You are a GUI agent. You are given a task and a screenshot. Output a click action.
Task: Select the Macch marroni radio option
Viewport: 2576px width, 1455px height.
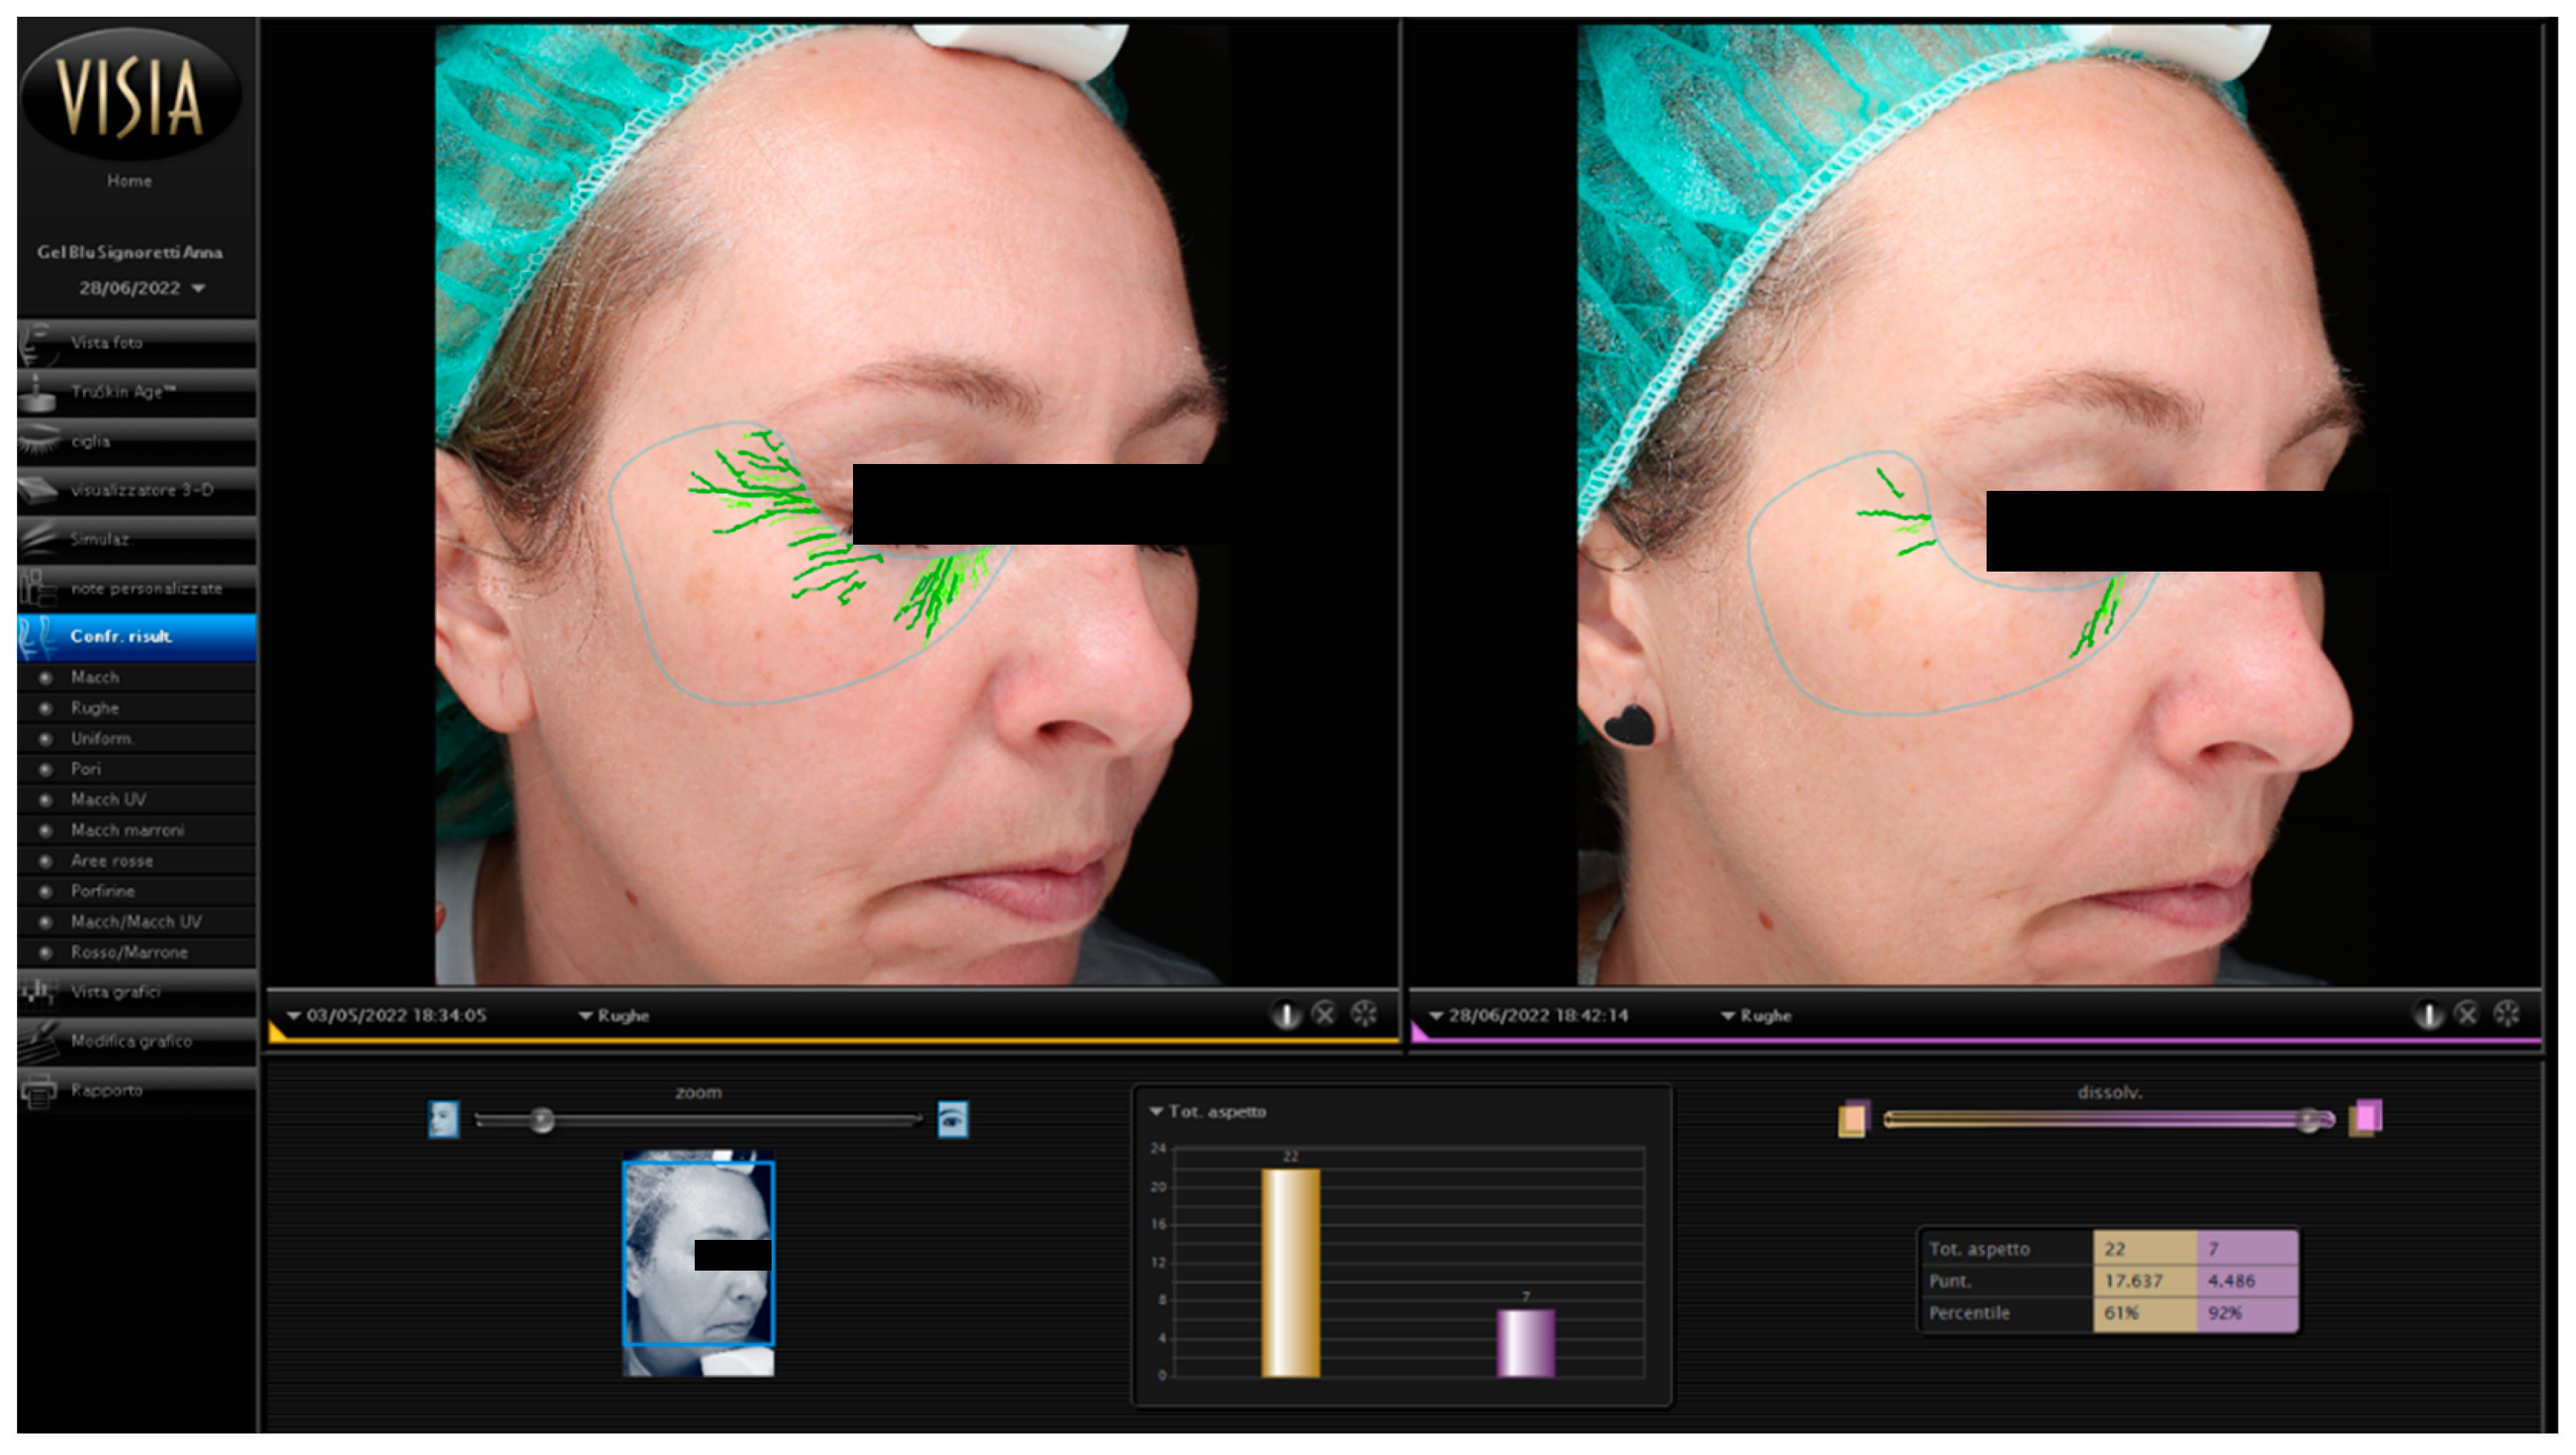tap(45, 830)
